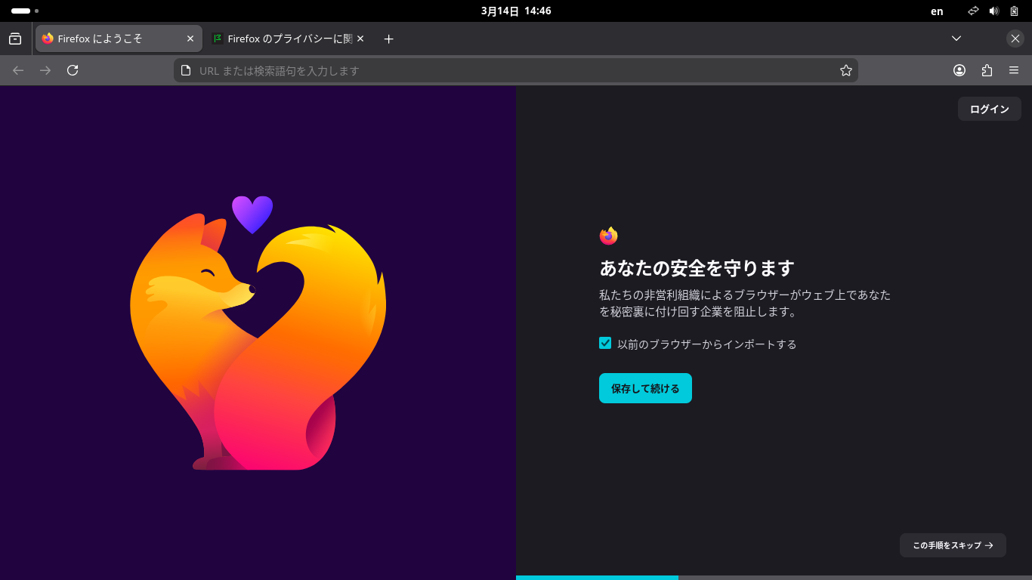The width and height of the screenshot is (1032, 580).
Task: Click the page icon in the address bar
Action: 186,70
